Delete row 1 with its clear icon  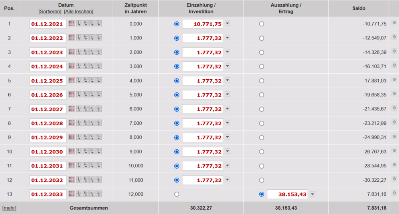coord(394,24)
